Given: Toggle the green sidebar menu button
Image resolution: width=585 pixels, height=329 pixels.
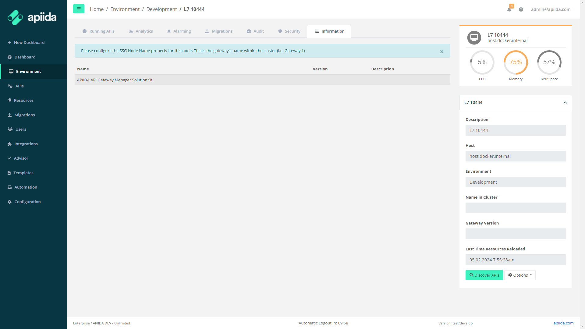Looking at the screenshot, I should 79,9.
